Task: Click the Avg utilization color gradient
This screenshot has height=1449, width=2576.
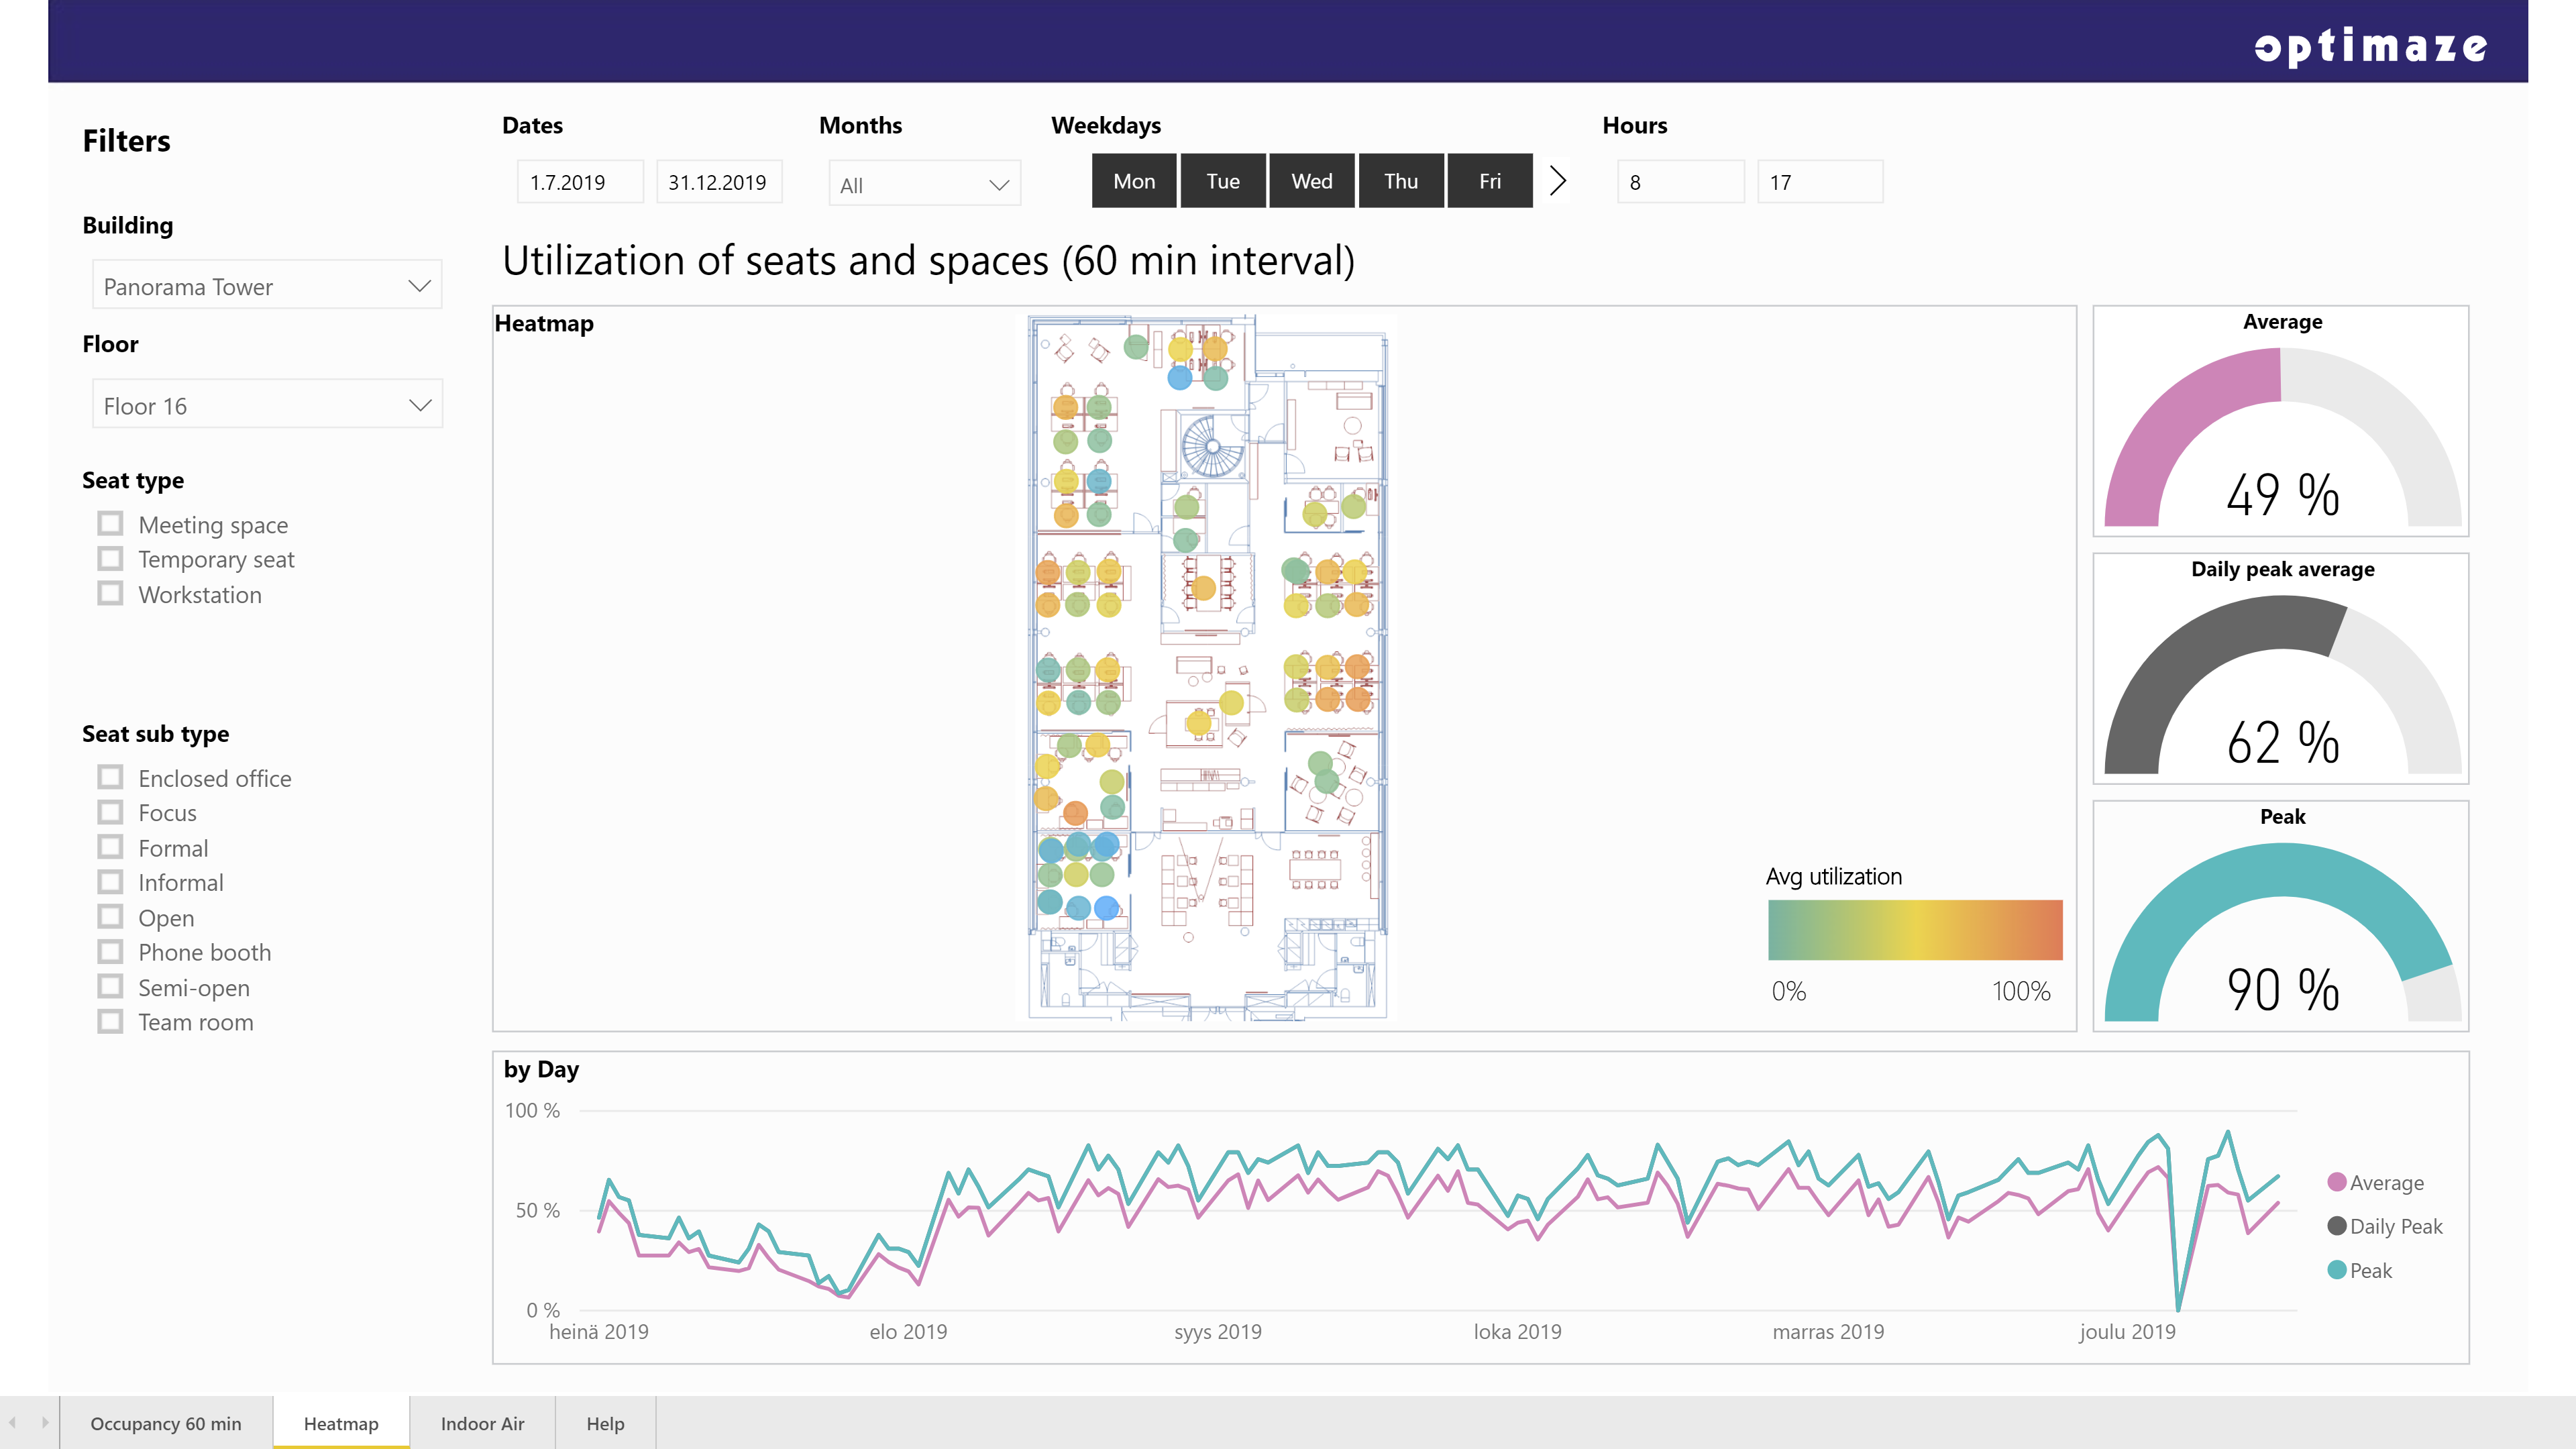Action: click(1914, 930)
